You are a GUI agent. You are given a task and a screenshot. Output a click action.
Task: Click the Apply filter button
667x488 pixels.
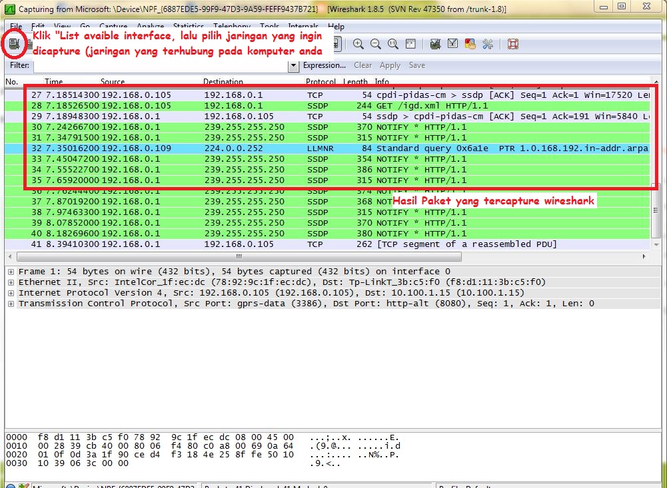(390, 65)
